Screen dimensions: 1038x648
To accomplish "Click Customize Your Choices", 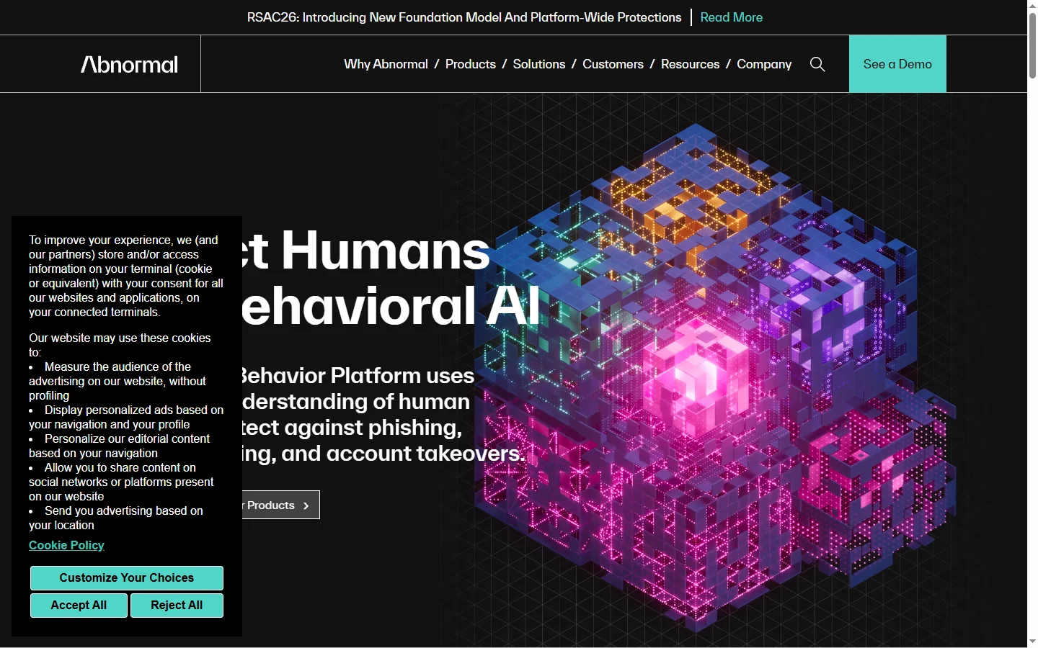I will pos(126,577).
